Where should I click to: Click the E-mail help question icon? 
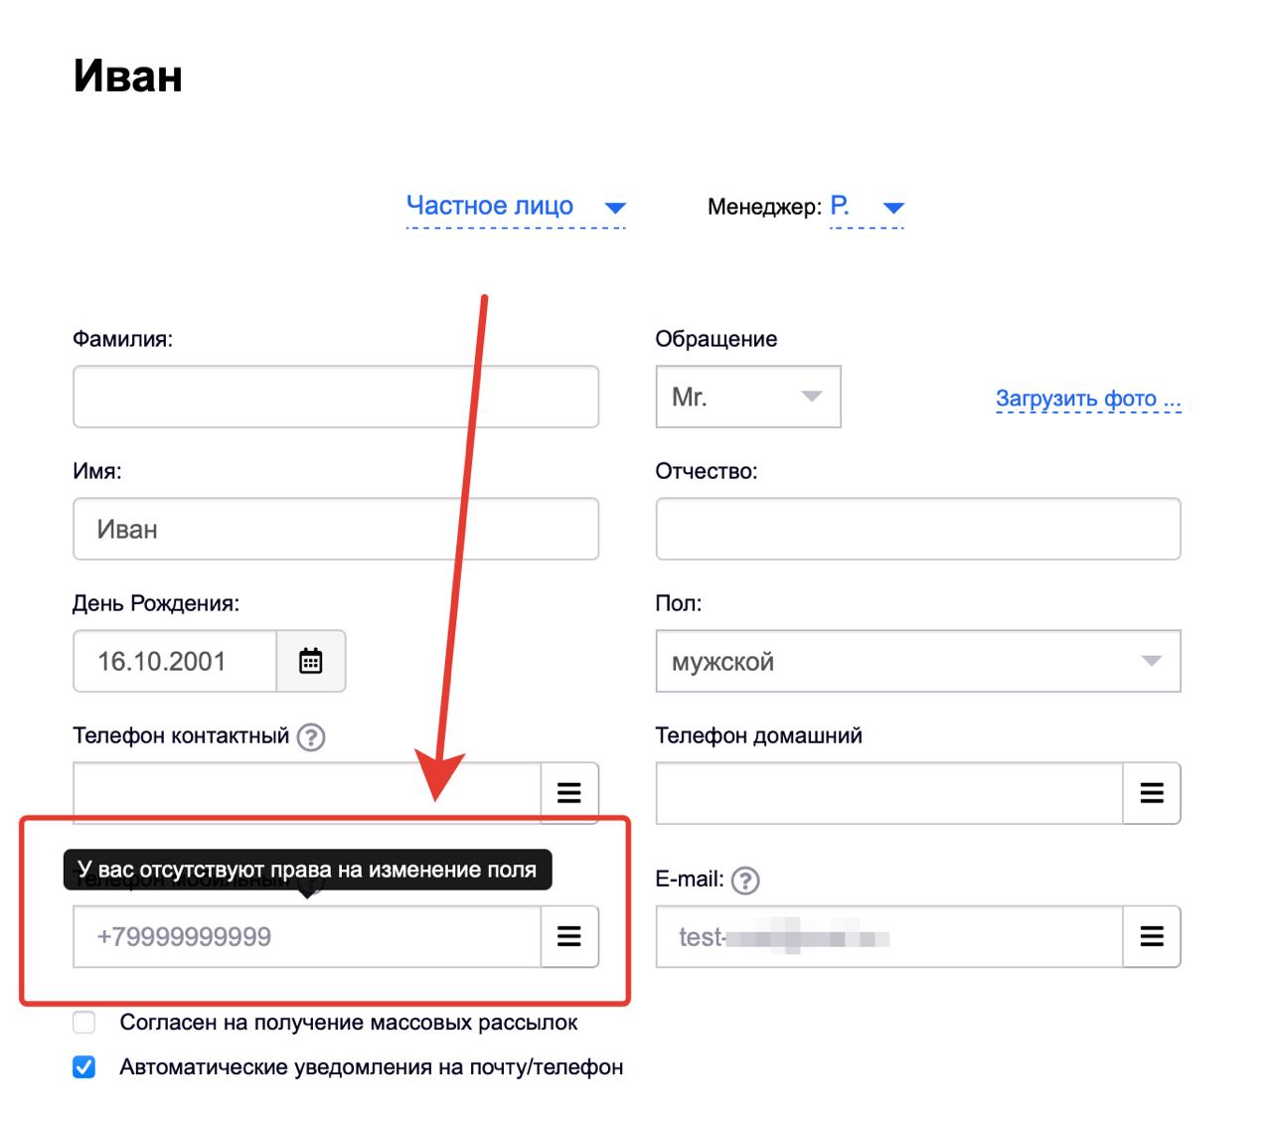[744, 881]
